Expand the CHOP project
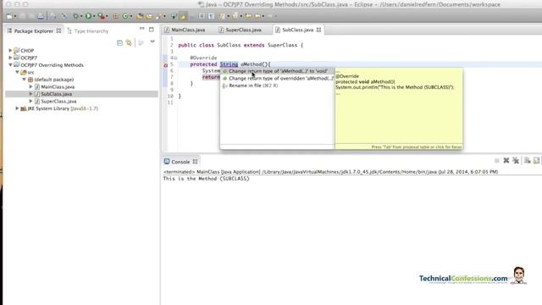The width and height of the screenshot is (542, 305). coord(10,51)
